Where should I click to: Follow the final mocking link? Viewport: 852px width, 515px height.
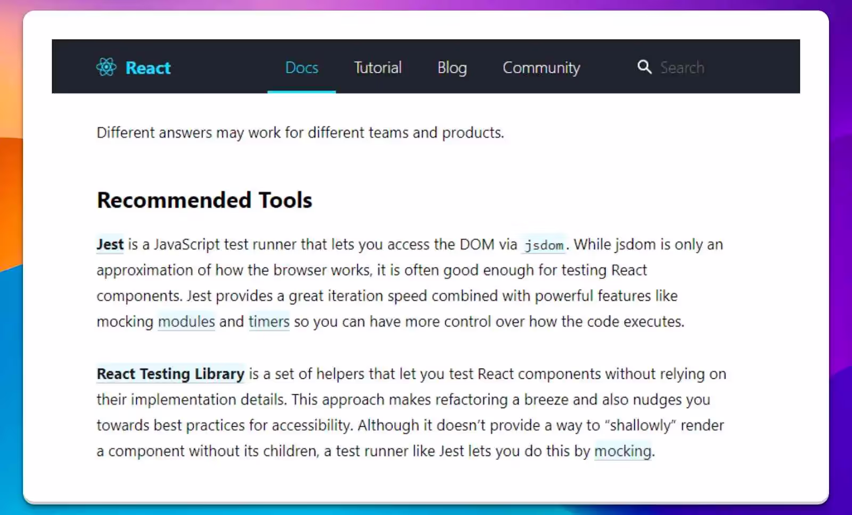tap(622, 451)
